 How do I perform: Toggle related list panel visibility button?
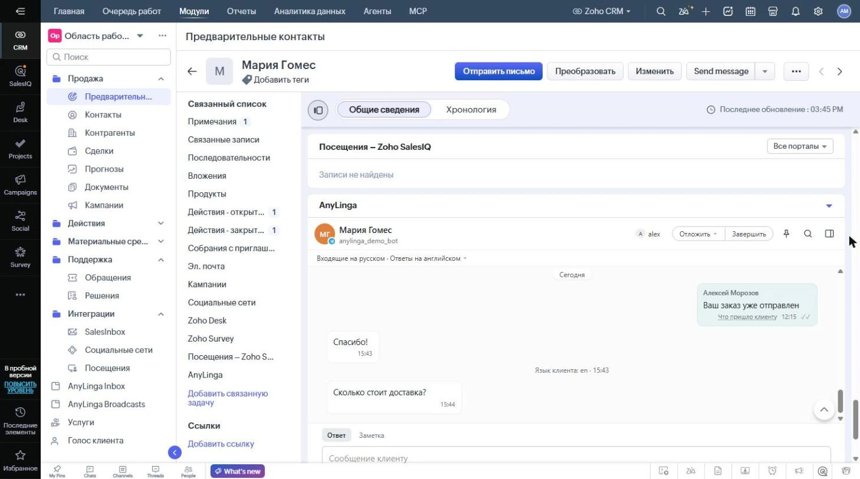pos(318,110)
